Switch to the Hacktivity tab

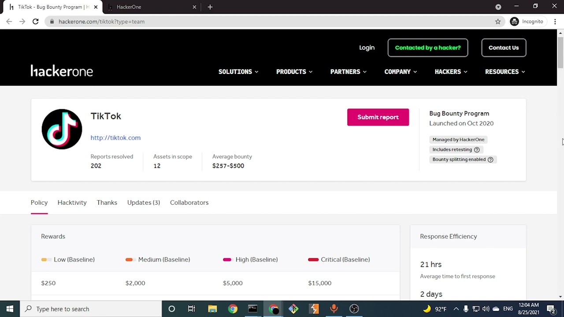tap(72, 203)
